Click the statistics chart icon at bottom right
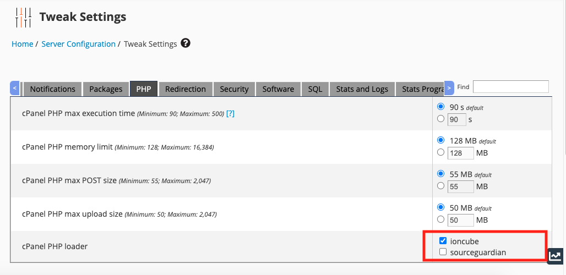The width and height of the screenshot is (566, 275). click(x=556, y=256)
